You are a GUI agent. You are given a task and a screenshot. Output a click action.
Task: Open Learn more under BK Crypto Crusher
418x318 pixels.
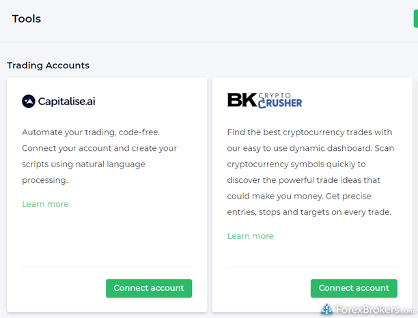point(250,236)
